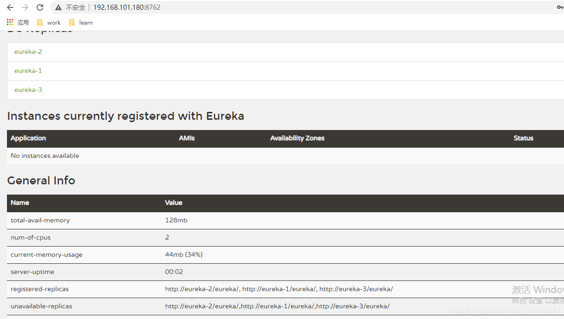Open the eureka-1 replica link
564x319 pixels.
point(28,71)
